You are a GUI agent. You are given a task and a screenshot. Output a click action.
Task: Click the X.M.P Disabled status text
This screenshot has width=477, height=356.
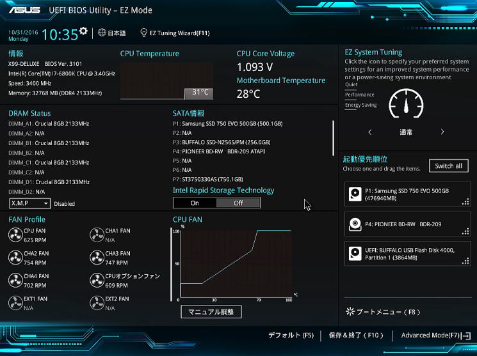pyautogui.click(x=65, y=204)
